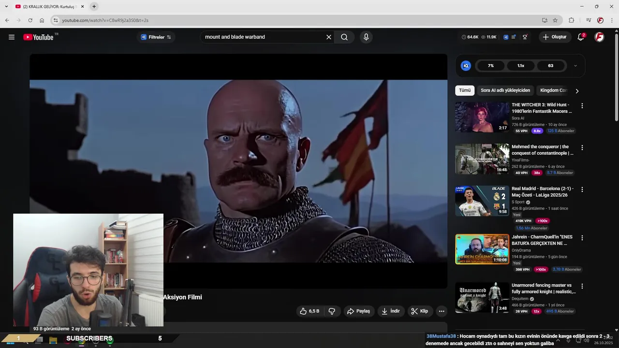This screenshot has height=348, width=619.
Task: Install app icon in address bar
Action: (545, 20)
